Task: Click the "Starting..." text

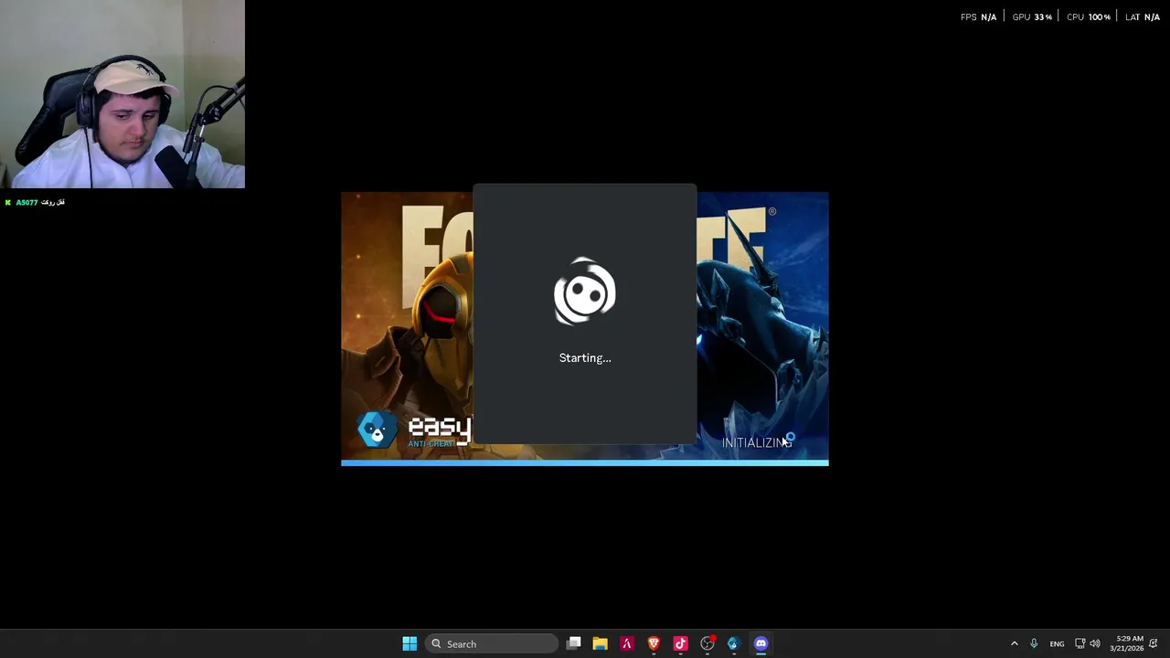Action: click(585, 357)
